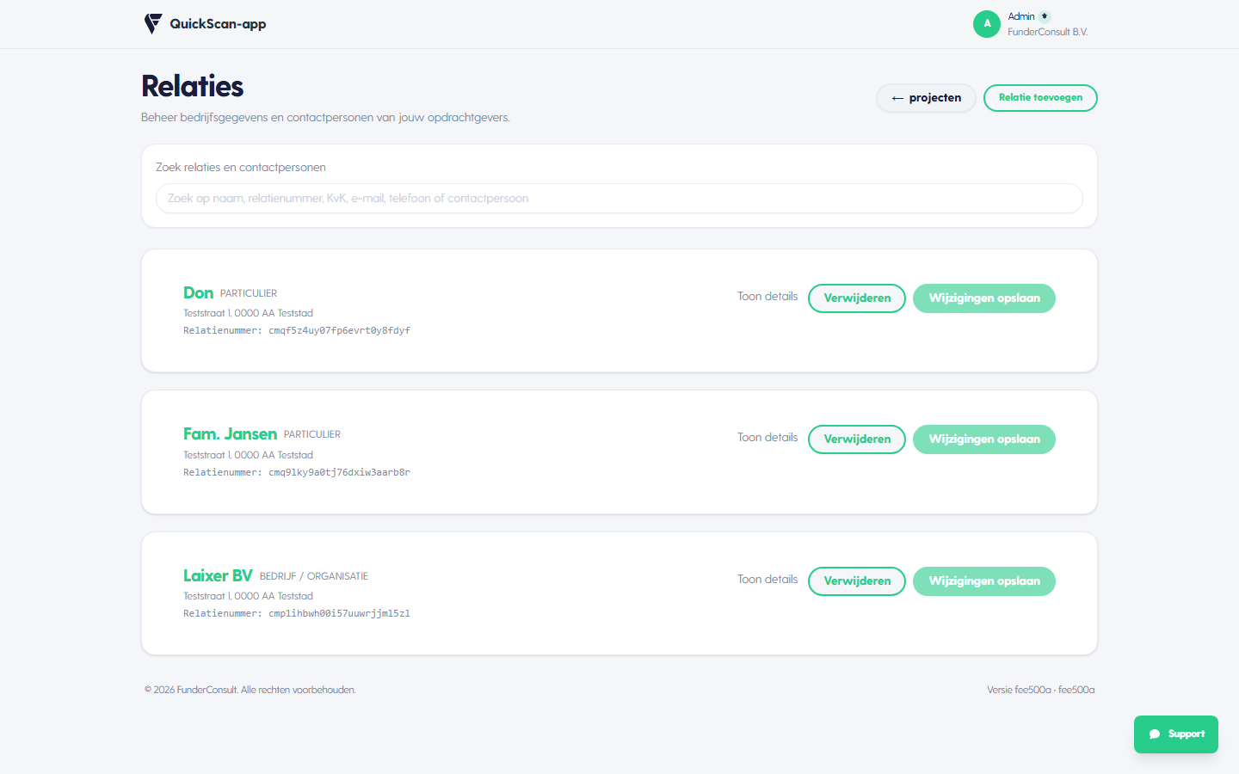This screenshot has height=774, width=1239.
Task: Click FunderConsult B.V. organisation label
Action: click(1048, 32)
